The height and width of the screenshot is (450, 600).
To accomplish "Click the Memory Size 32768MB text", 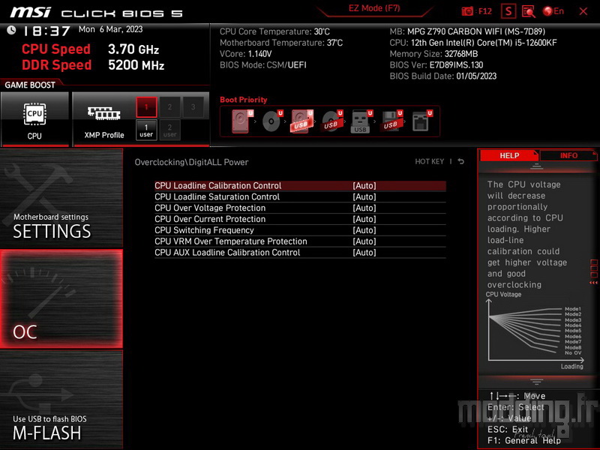I will 433,53.
